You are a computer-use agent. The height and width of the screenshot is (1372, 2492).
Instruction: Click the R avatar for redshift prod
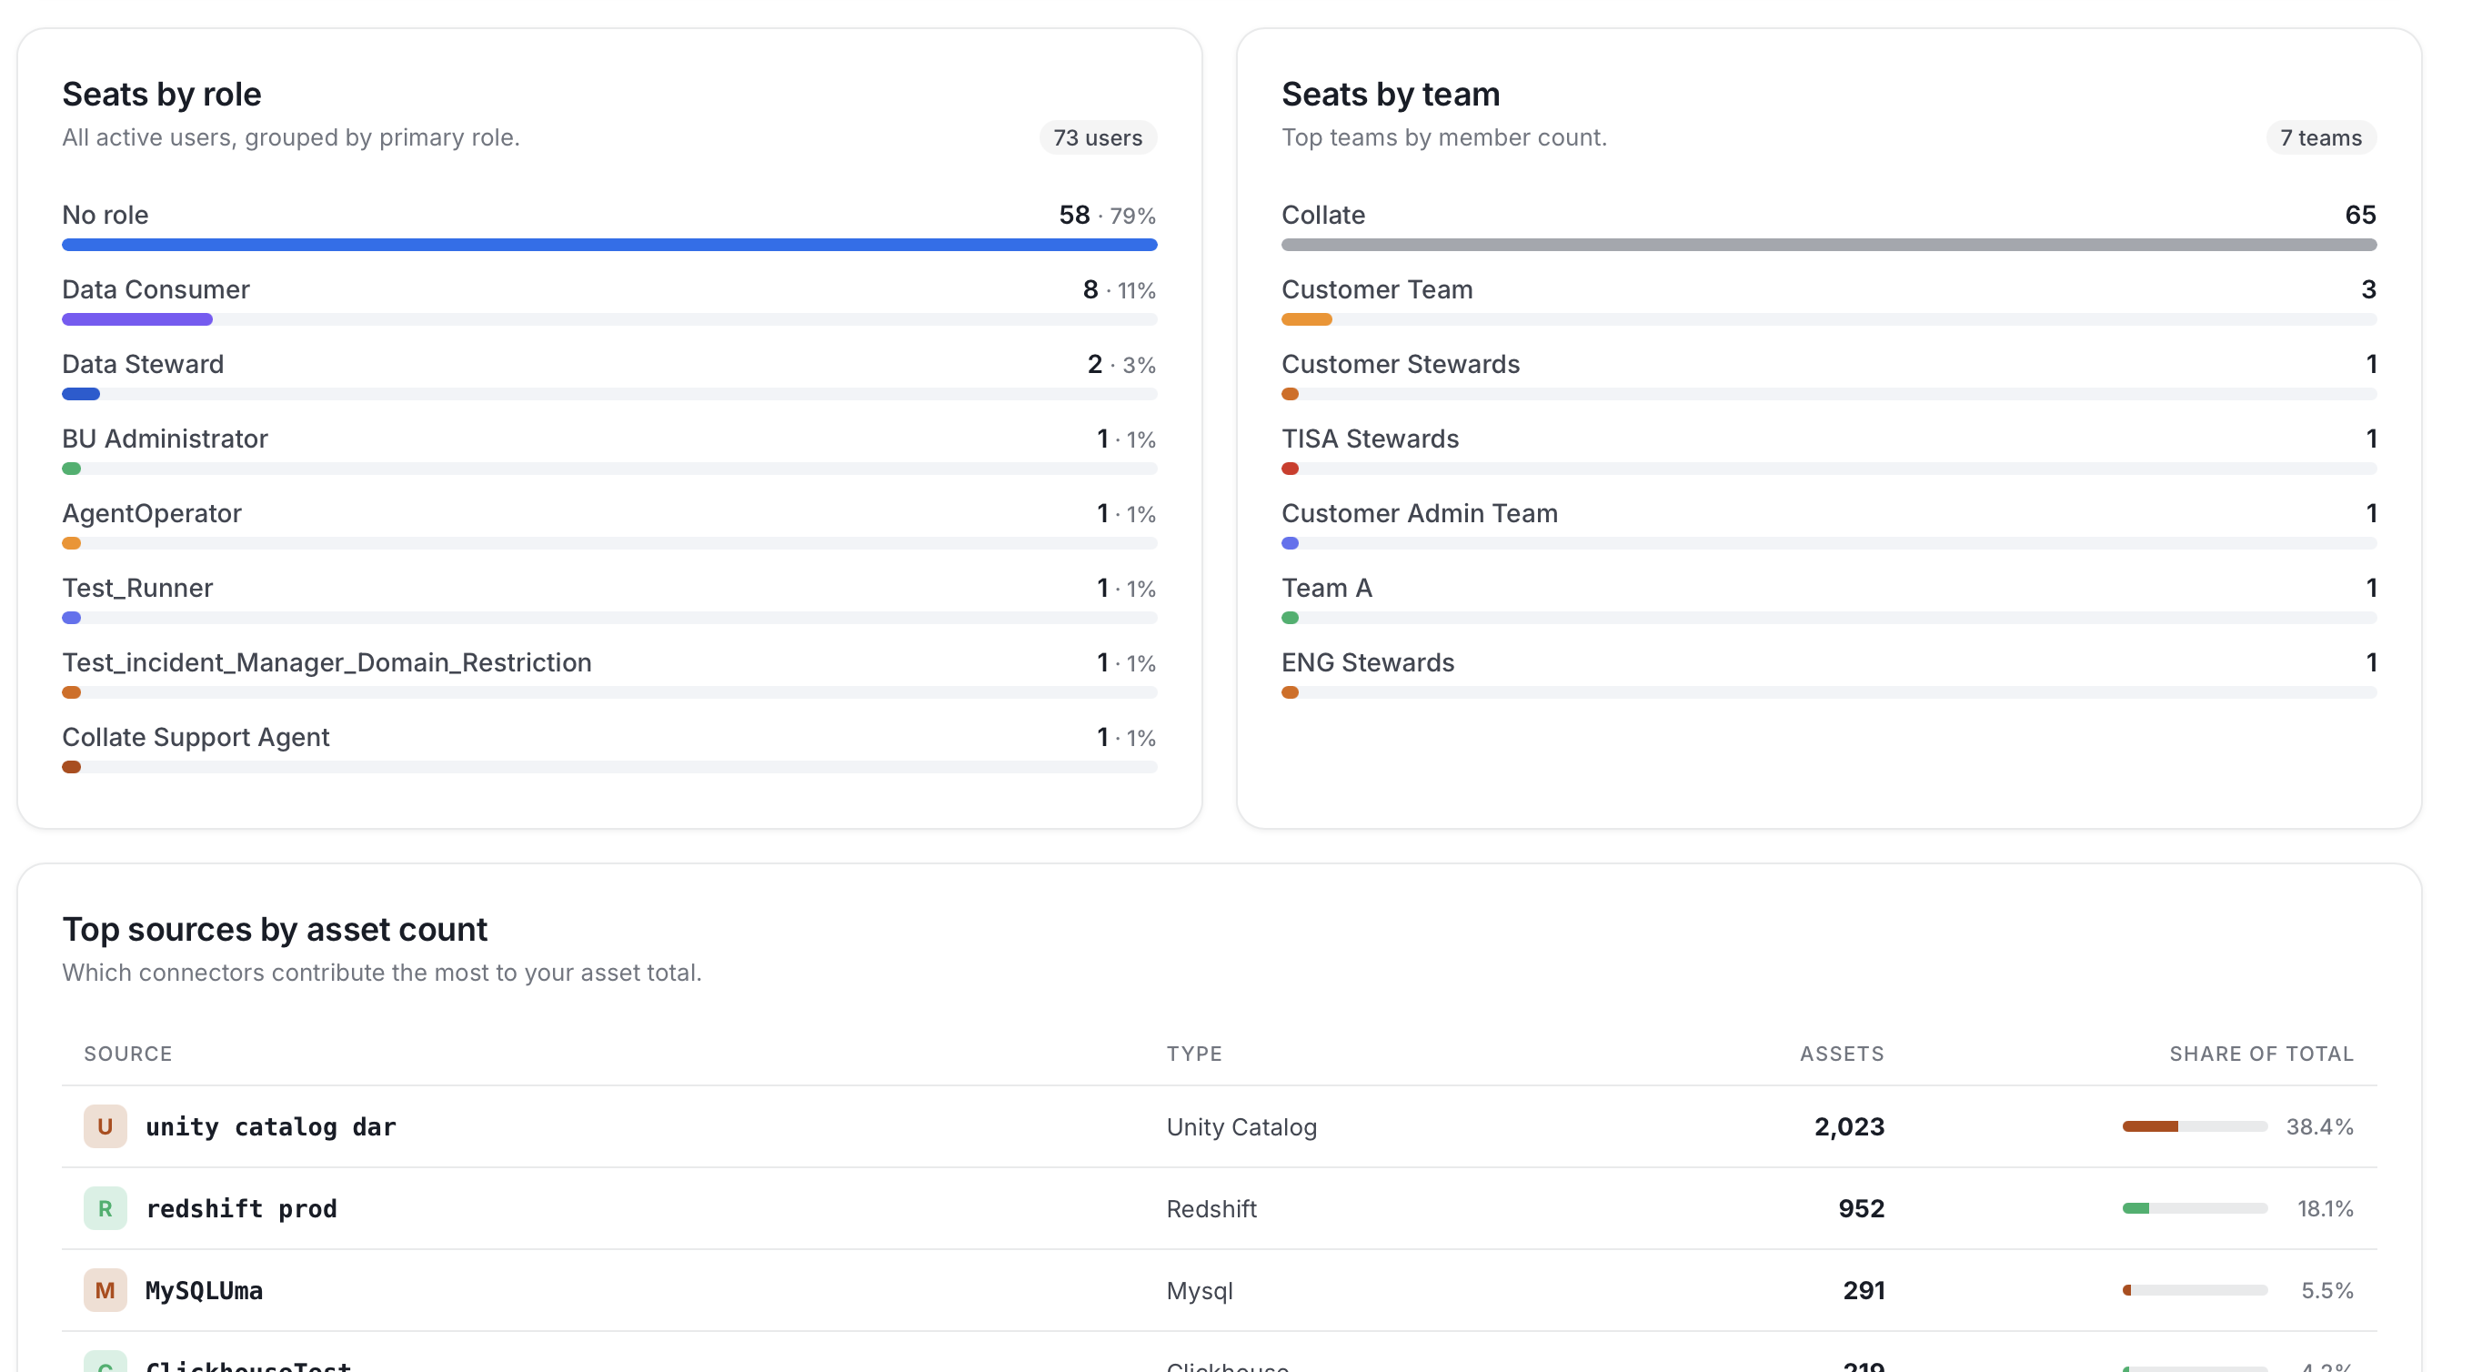point(105,1208)
